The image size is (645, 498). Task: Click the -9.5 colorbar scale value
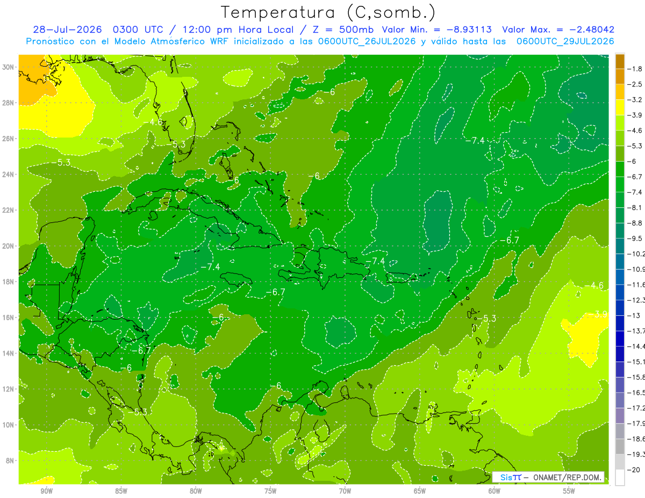click(635, 238)
